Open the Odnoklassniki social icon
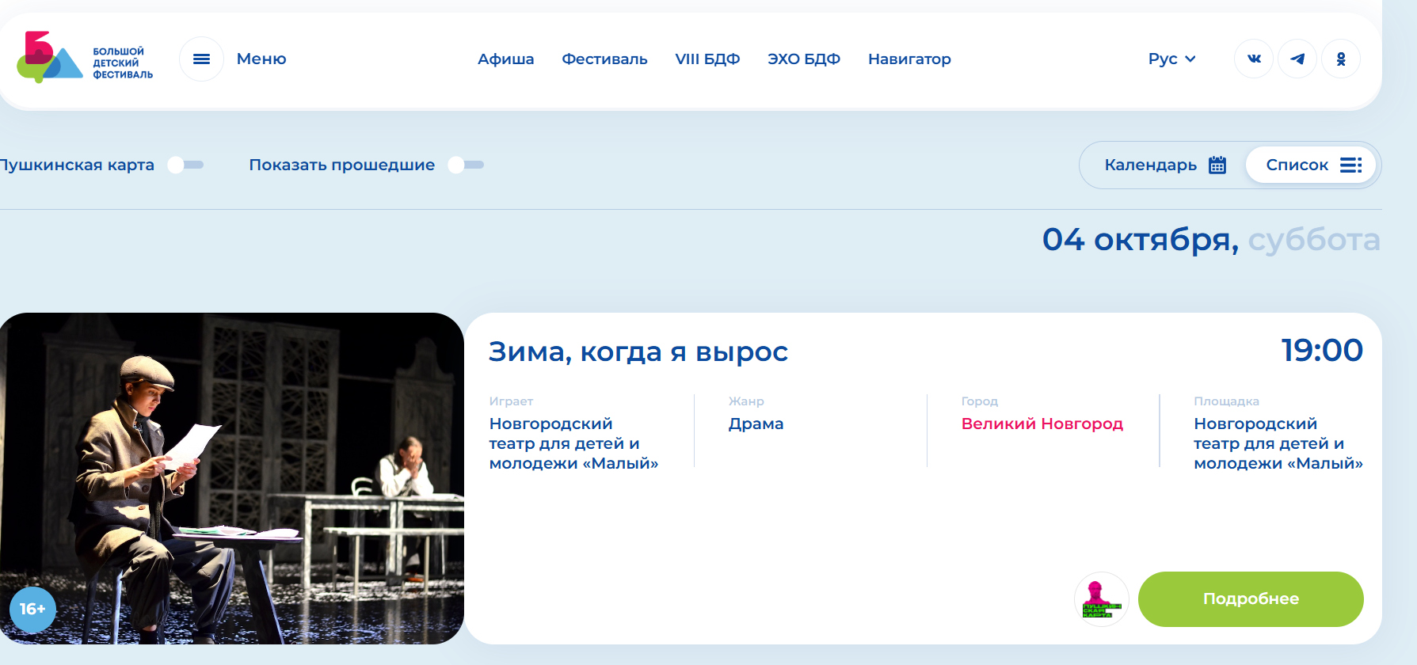Screen dimensions: 1417x665 [x=1341, y=59]
